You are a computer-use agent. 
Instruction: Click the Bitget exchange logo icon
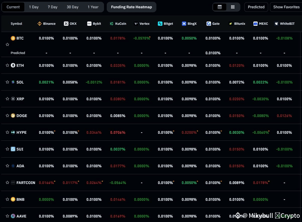click(160, 24)
